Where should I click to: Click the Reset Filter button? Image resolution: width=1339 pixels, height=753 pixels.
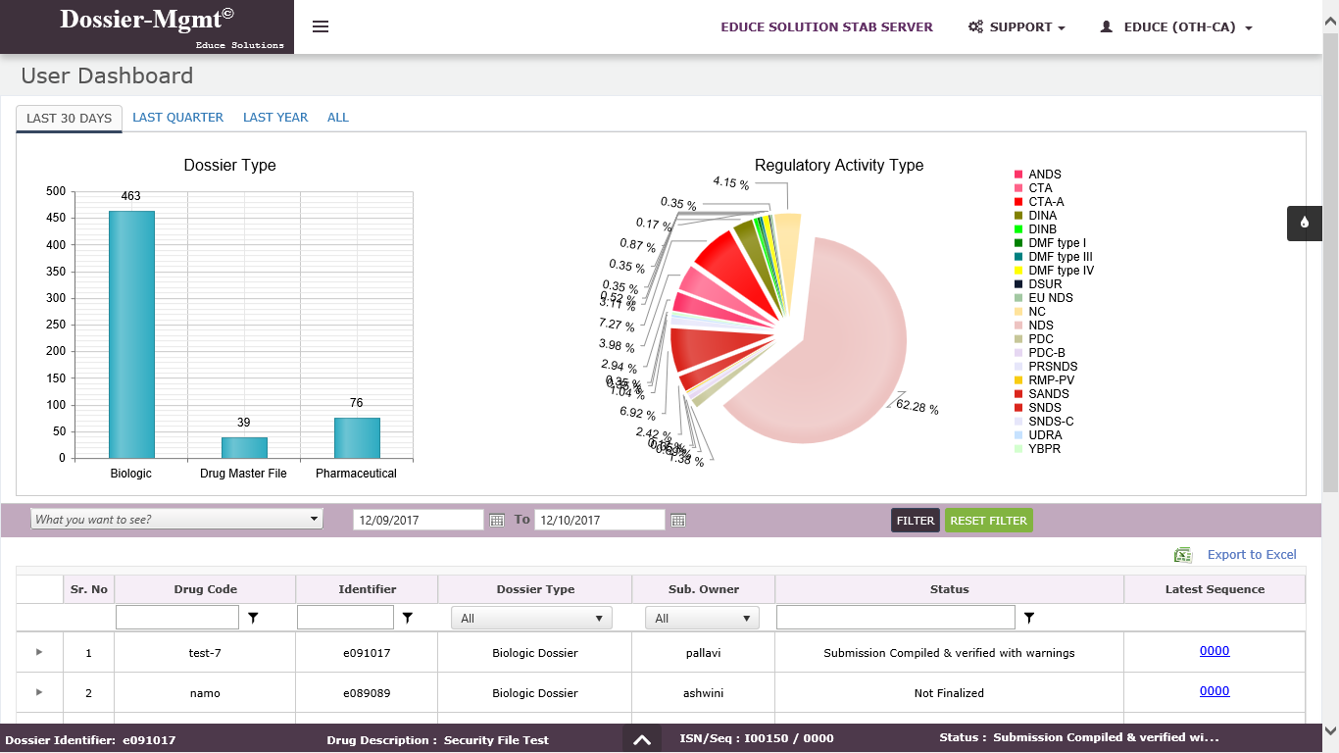coord(988,521)
